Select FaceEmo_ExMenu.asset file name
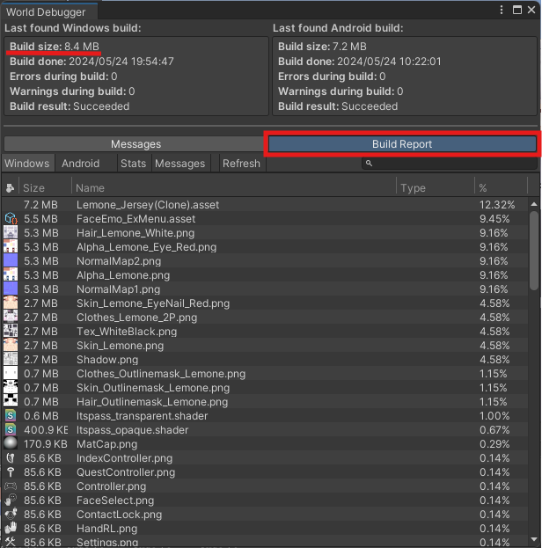542x548 pixels. pyautogui.click(x=135, y=219)
